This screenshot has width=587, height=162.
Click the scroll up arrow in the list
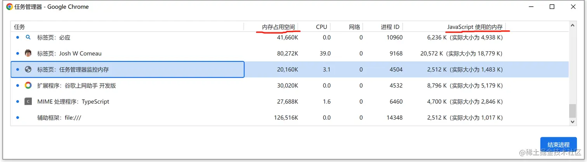tap(572, 25)
